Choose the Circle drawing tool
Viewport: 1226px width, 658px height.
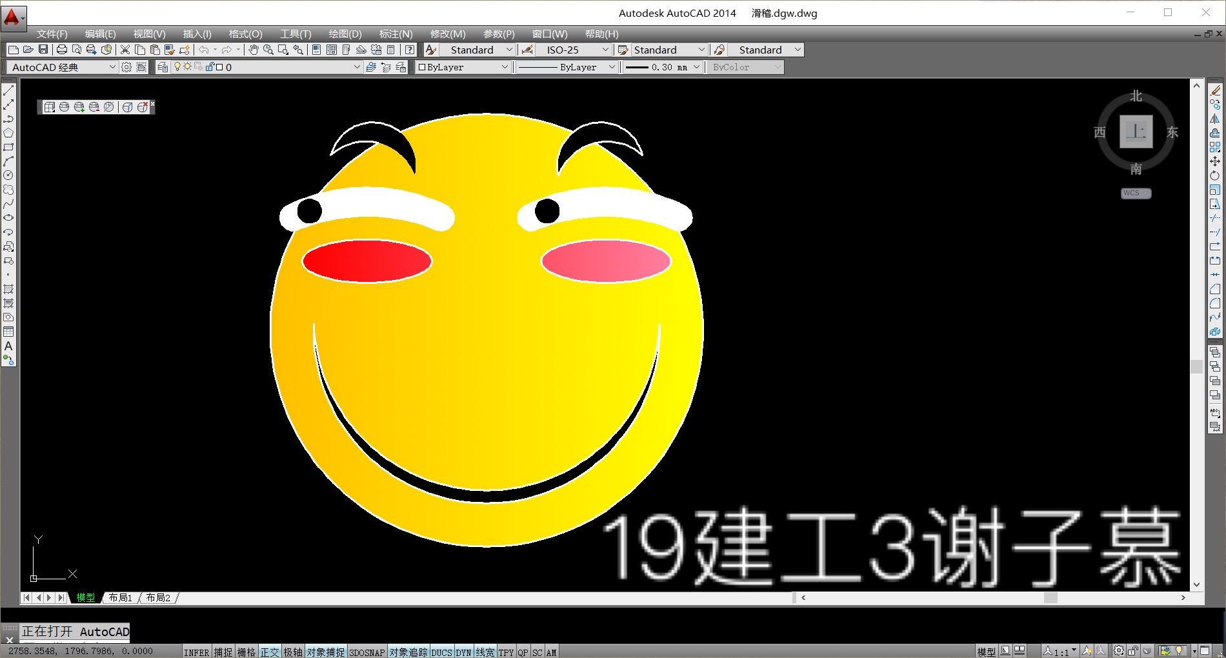point(8,175)
